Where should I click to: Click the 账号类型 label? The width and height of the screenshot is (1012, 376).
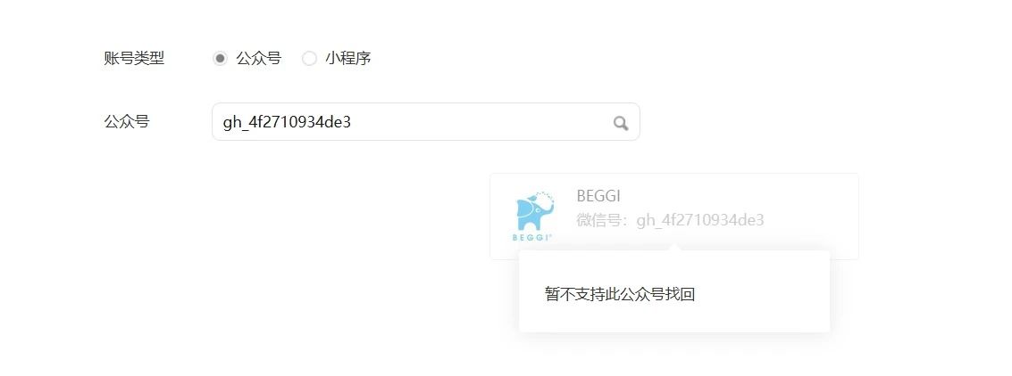click(x=134, y=59)
